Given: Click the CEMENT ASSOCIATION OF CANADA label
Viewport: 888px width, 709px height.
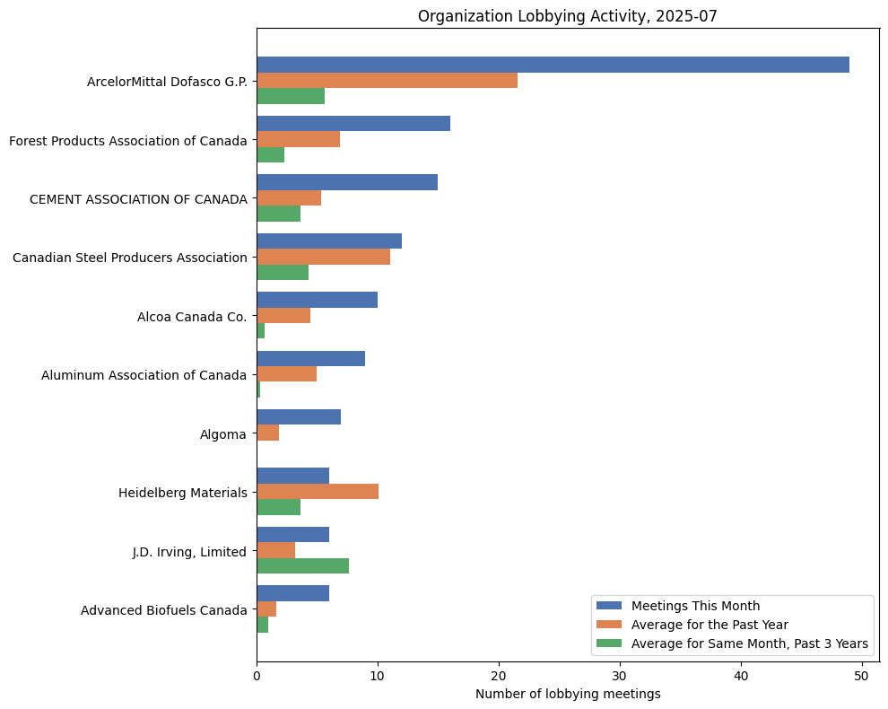Looking at the screenshot, I should tap(139, 199).
